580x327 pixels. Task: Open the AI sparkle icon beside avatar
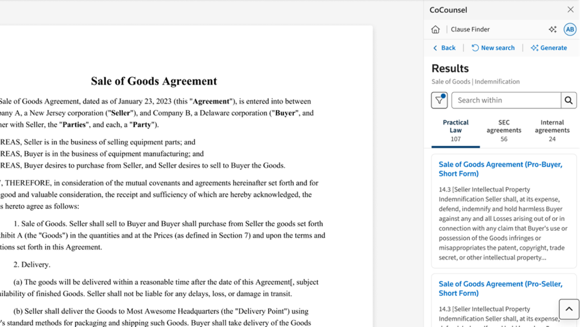click(552, 29)
